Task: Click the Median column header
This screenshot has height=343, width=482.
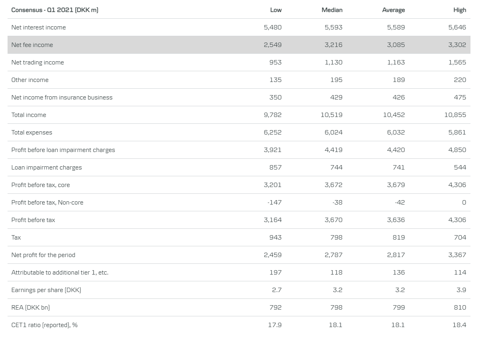Action: pos(332,10)
